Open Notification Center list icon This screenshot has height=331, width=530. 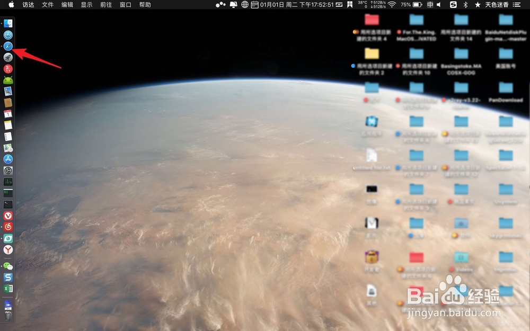tap(516, 4)
